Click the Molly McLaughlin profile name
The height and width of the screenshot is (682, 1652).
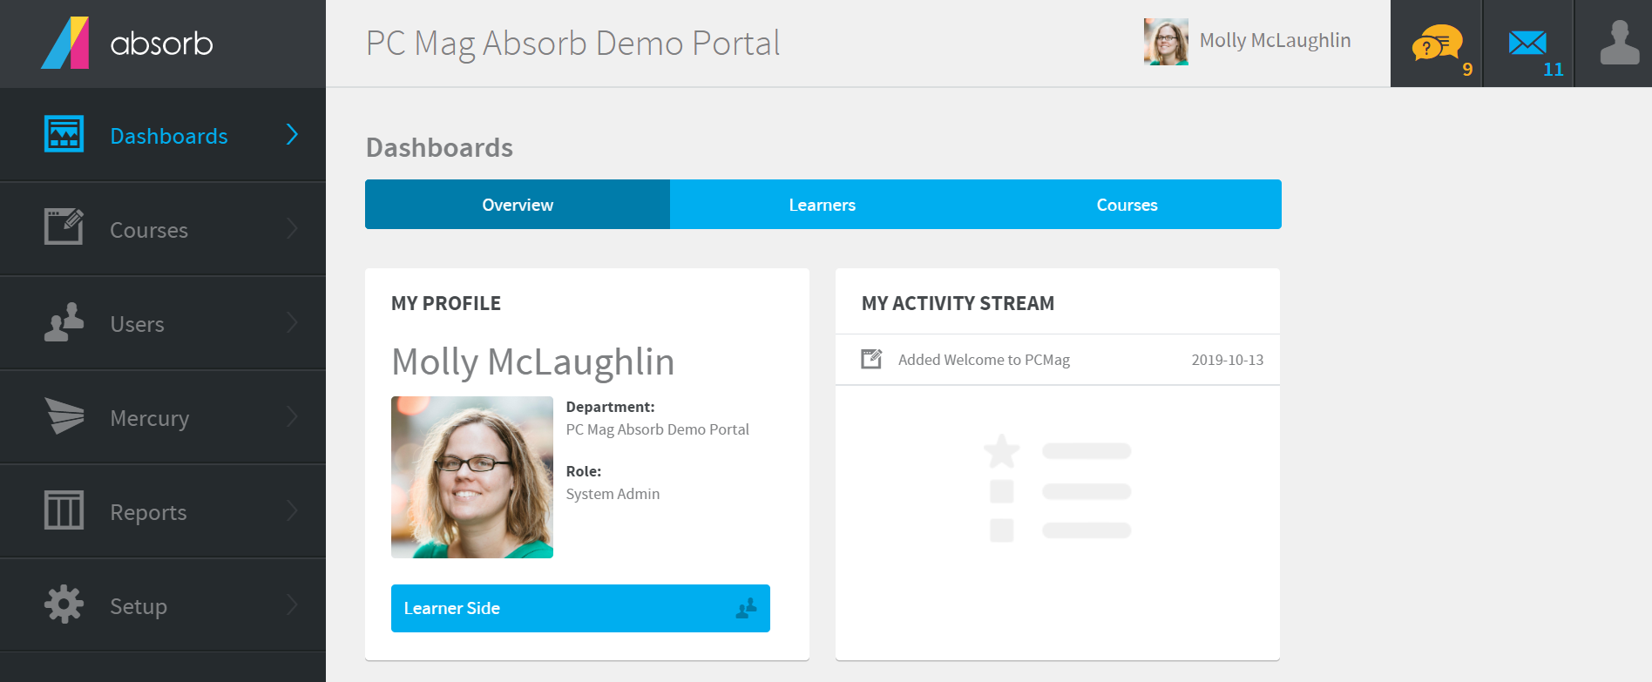[x=533, y=362]
